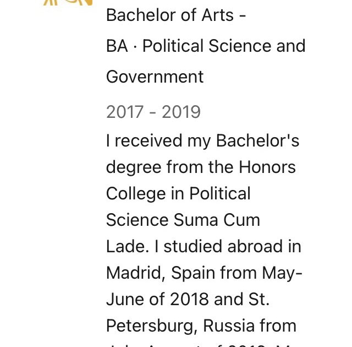Image resolution: width=352 pixels, height=347 pixels.
Task: Click the 'College in Political' text line
Action: [178, 194]
